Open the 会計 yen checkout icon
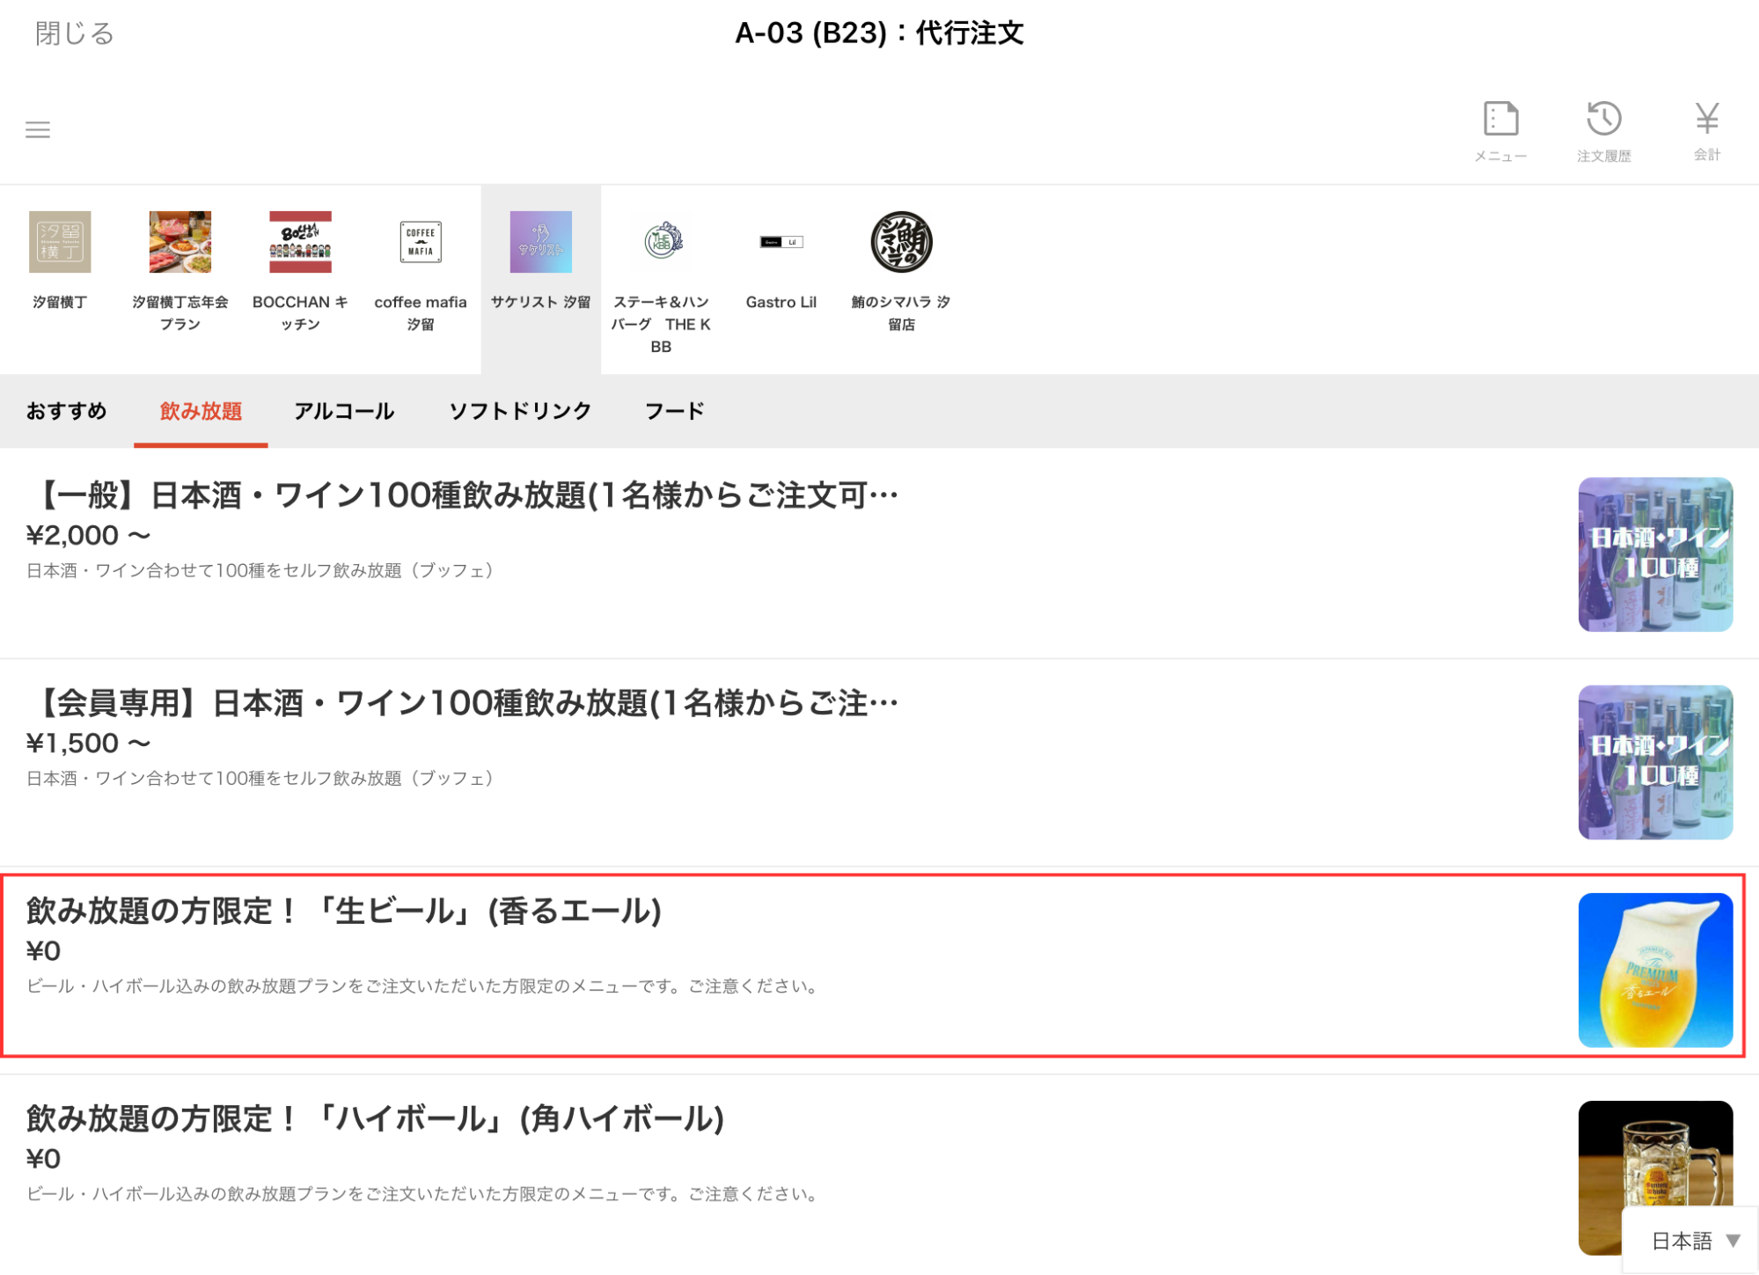Viewport: 1759px width, 1275px height. (x=1706, y=129)
